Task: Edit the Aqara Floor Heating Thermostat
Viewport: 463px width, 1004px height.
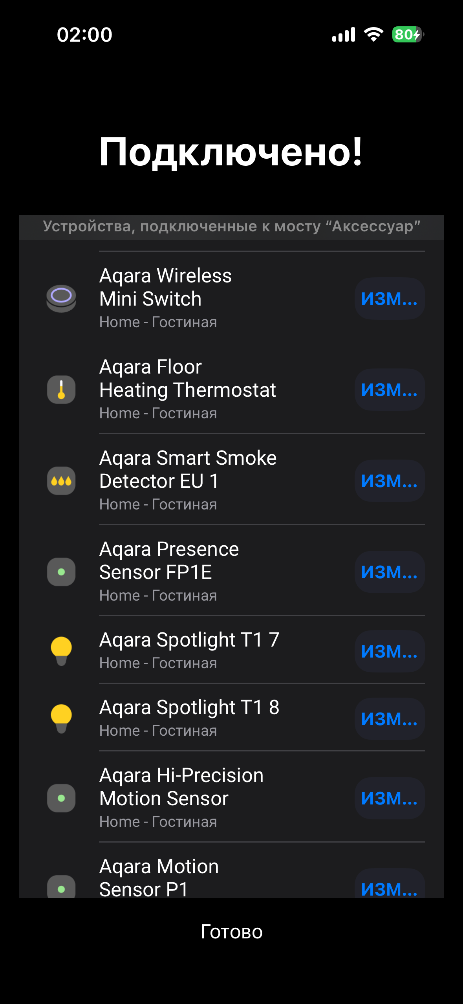Action: coord(390,390)
